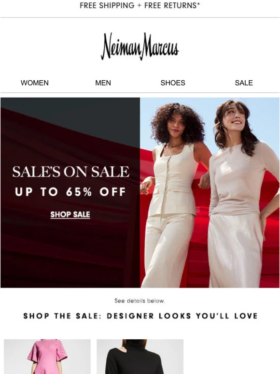This screenshot has height=374, width=280.
Task: Click the SALE'S ON SALE headline
Action: (x=71, y=172)
